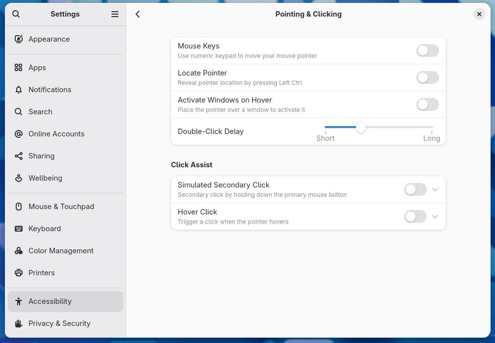495x343 pixels.
Task: Click the Wellbeing icon in sidebar
Action: point(19,178)
